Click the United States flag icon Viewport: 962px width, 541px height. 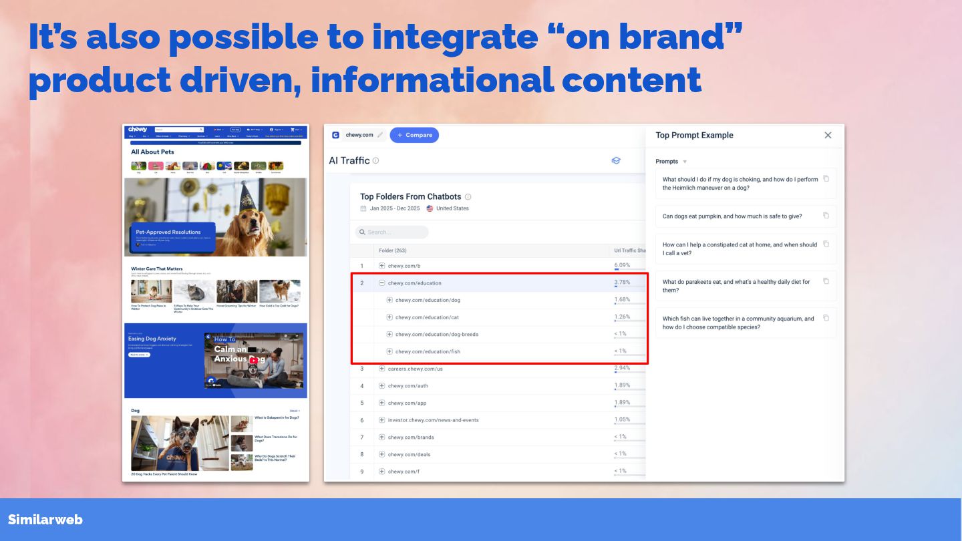430,208
